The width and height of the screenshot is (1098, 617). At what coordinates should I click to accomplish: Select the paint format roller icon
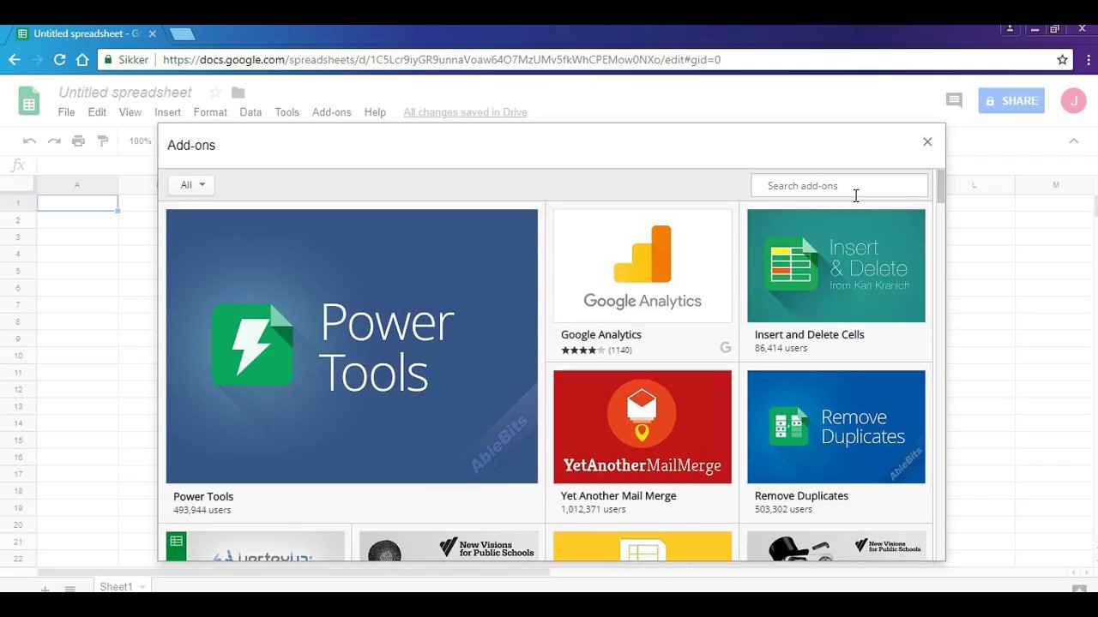click(x=103, y=141)
